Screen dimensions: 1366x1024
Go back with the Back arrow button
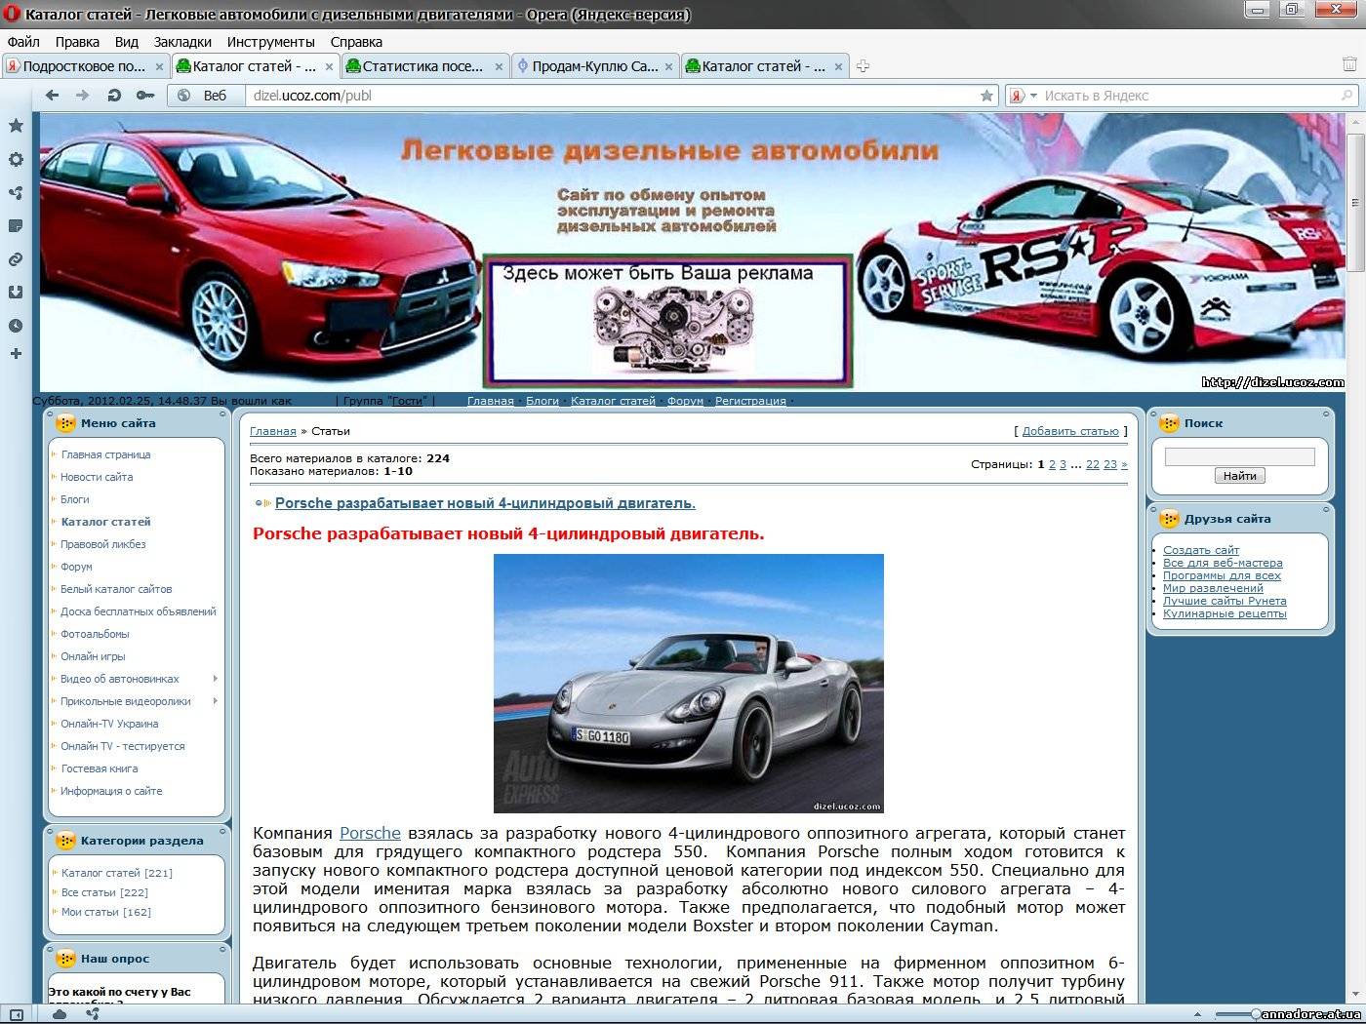tap(52, 96)
